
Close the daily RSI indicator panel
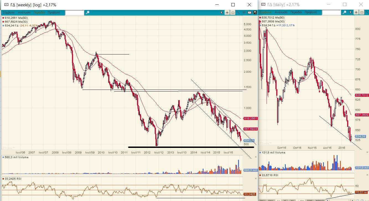pos(367,175)
